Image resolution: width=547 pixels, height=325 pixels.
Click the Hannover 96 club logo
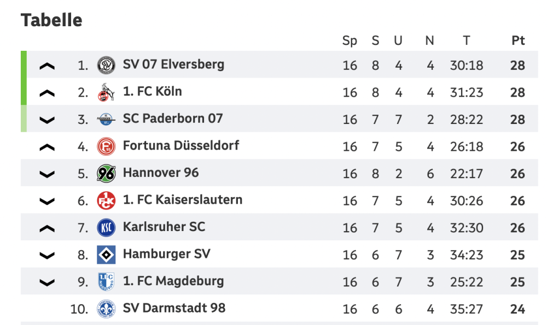(x=106, y=174)
